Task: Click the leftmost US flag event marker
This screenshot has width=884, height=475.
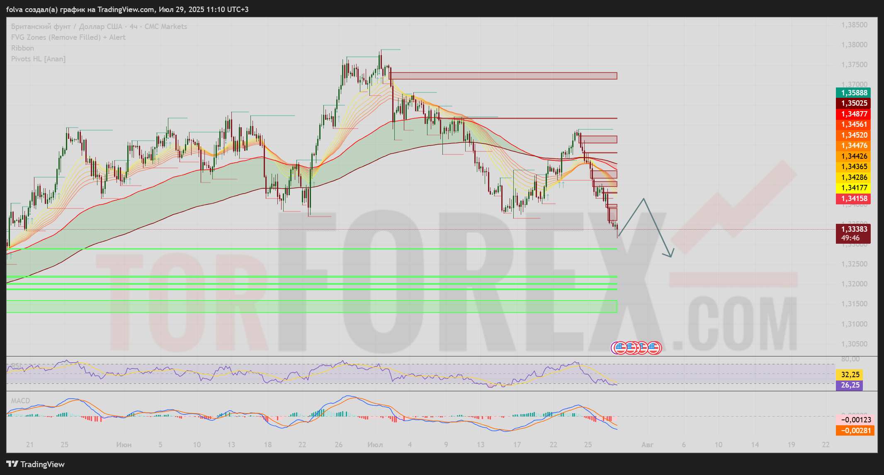Action: 619,348
